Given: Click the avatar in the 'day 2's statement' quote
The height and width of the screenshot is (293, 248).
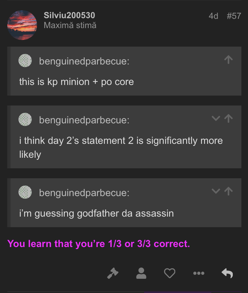Looking at the screenshot, I should pyautogui.click(x=25, y=119).
